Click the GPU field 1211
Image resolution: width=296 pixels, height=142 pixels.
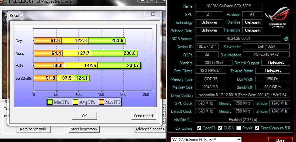coord(209,14)
